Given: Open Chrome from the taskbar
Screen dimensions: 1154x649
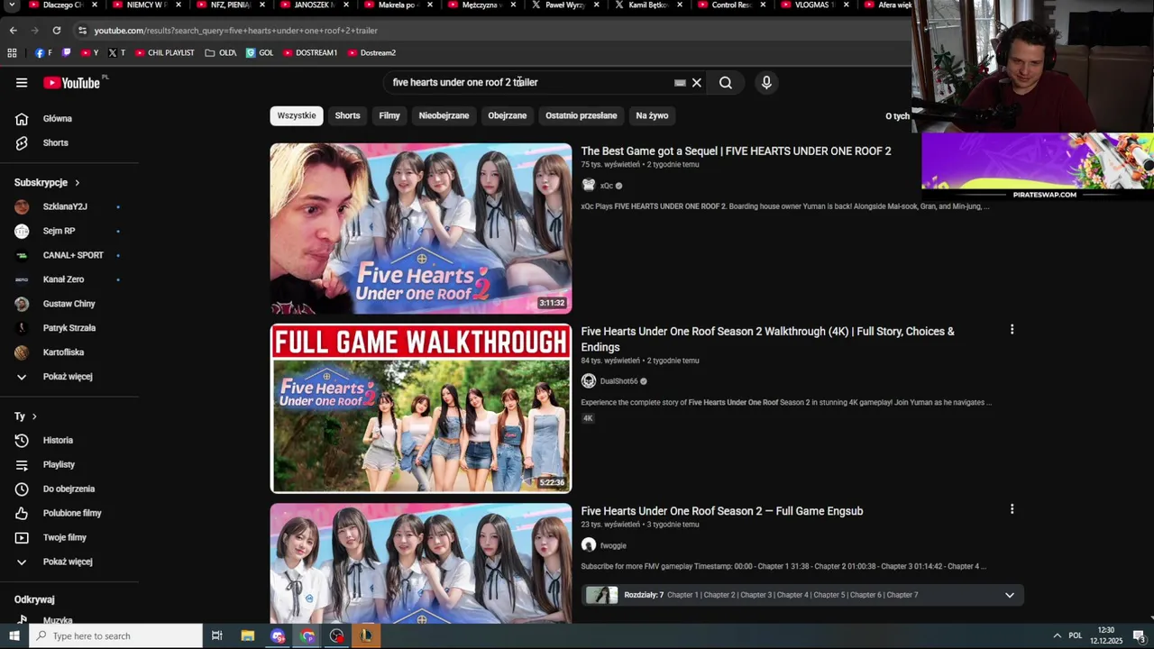Looking at the screenshot, I should (x=307, y=636).
